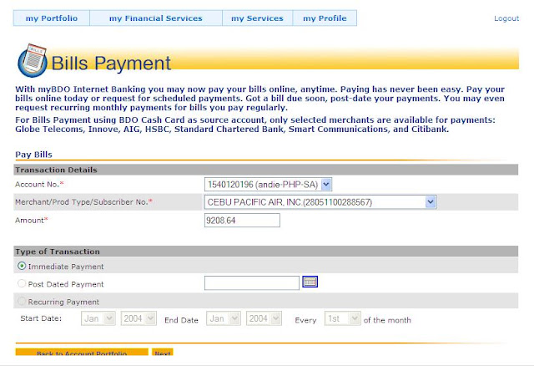This screenshot has height=366, width=534.
Task: Click the Bills Payment page title
Action: point(111,64)
